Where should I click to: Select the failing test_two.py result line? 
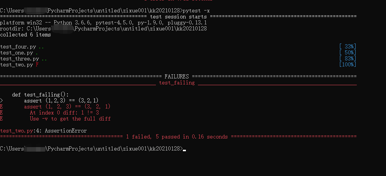click(x=19, y=65)
